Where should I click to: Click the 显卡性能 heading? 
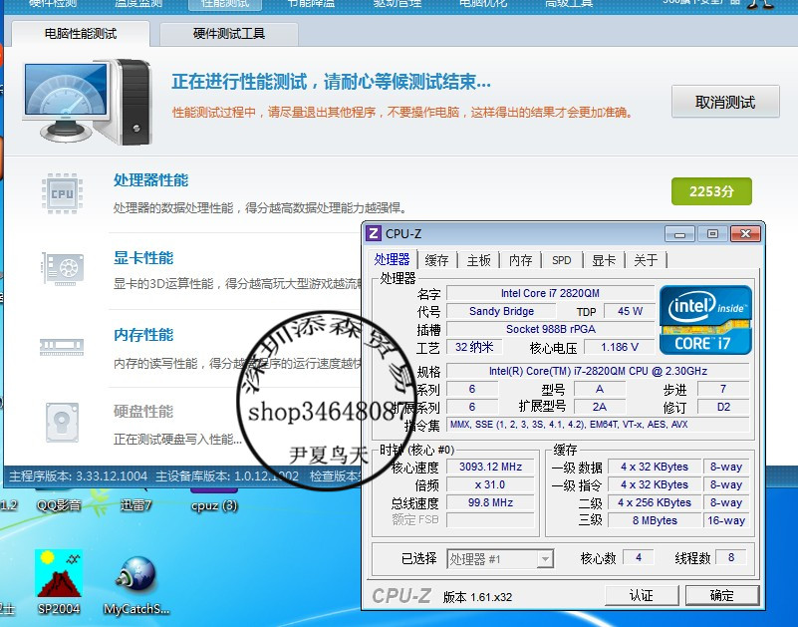tap(143, 258)
